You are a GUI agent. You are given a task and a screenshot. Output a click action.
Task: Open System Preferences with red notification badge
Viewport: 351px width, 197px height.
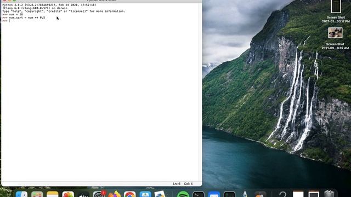pyautogui.click(x=99, y=194)
